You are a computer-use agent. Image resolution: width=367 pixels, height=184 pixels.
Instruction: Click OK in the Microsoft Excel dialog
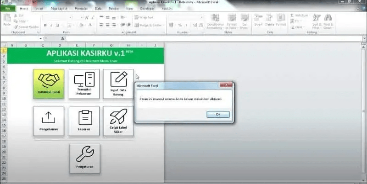tap(218, 114)
